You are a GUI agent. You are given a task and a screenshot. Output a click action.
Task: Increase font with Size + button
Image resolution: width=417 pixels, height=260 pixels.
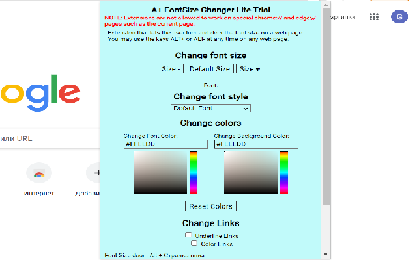(x=250, y=69)
